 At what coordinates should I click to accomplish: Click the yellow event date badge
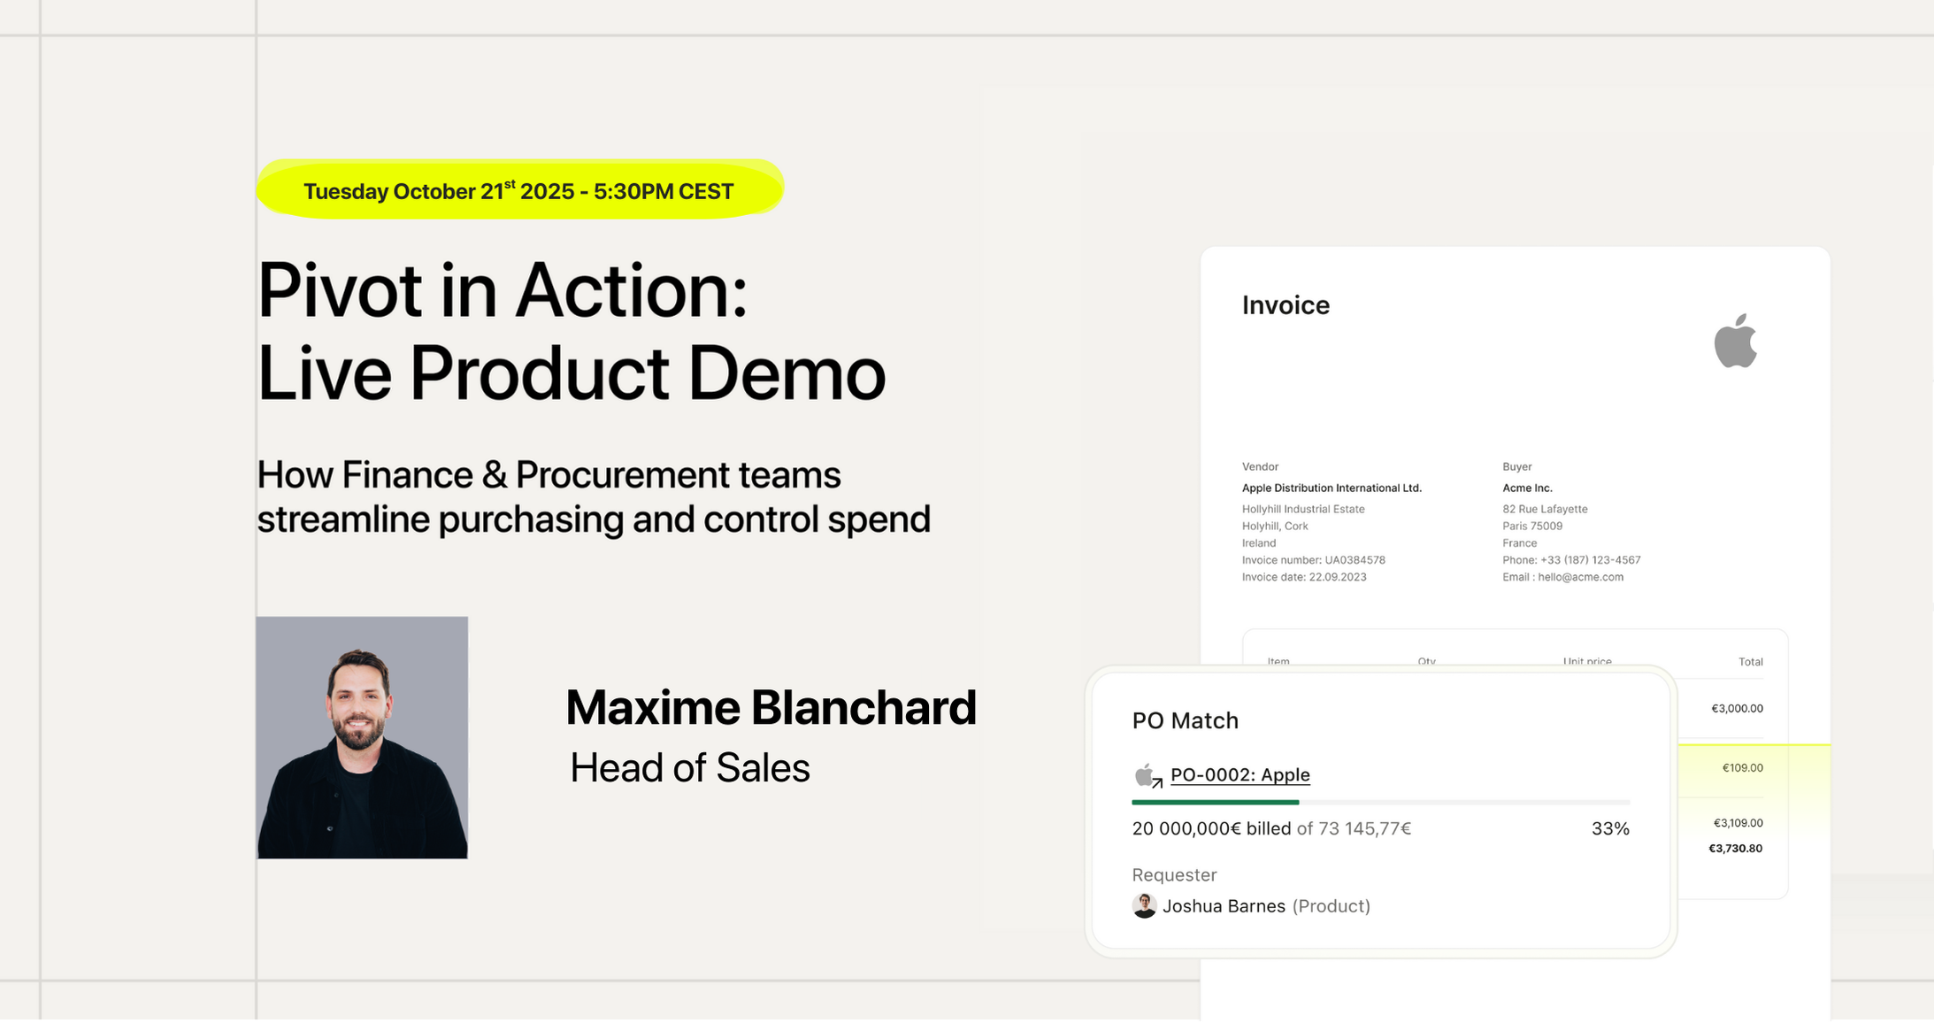(519, 190)
